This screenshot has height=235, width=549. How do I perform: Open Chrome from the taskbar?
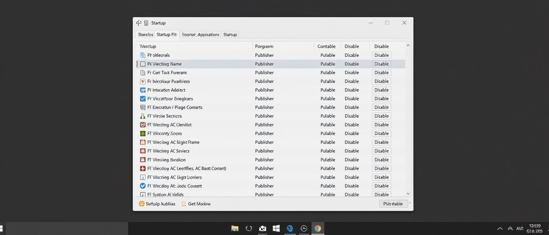[x=318, y=228]
